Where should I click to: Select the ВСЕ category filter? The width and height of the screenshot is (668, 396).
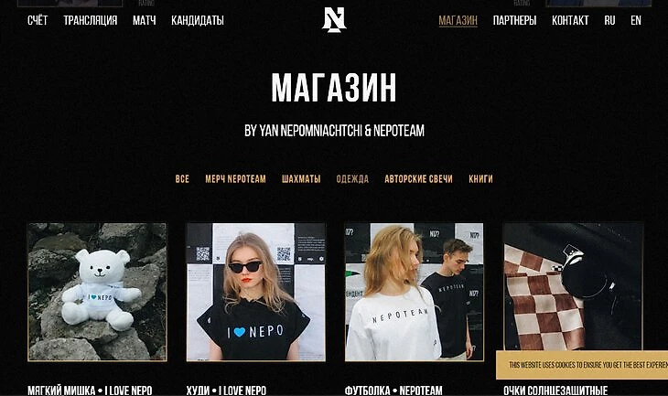click(x=182, y=179)
